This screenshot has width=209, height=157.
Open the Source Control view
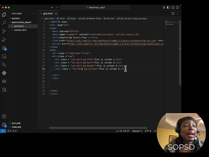[4, 31]
